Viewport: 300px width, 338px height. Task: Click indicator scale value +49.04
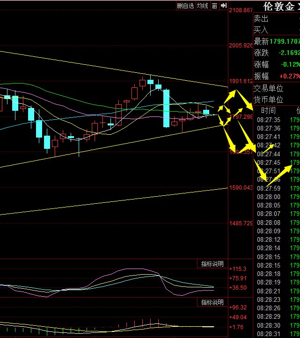click(x=238, y=317)
